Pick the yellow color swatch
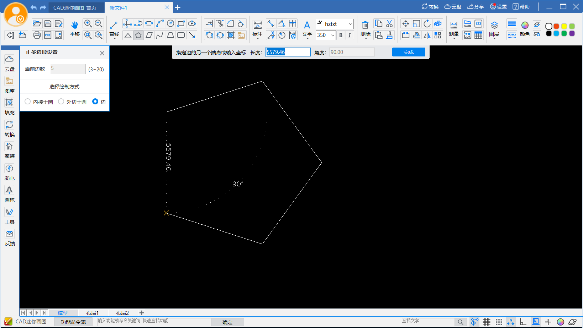Viewport: 583px width, 328px height. tap(564, 26)
